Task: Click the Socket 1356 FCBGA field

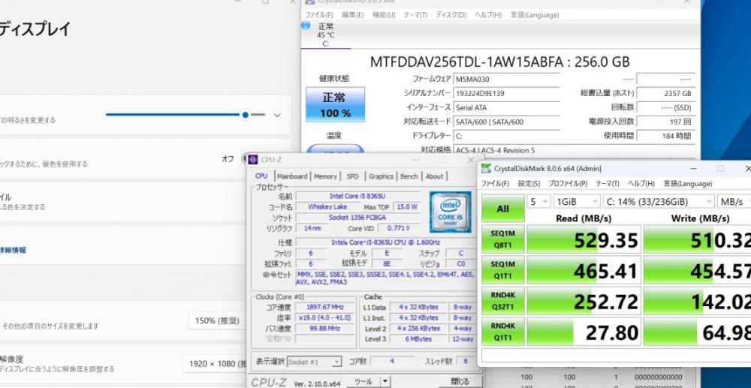Action: pos(357,218)
